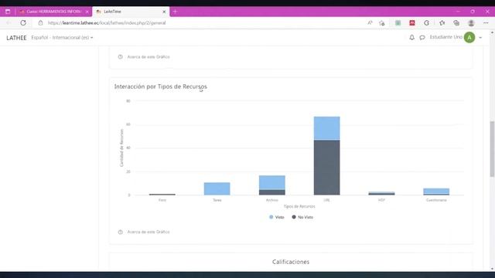Click the Interacción por Tipos de Recursos heading
This screenshot has width=495, height=278.
coord(161,86)
